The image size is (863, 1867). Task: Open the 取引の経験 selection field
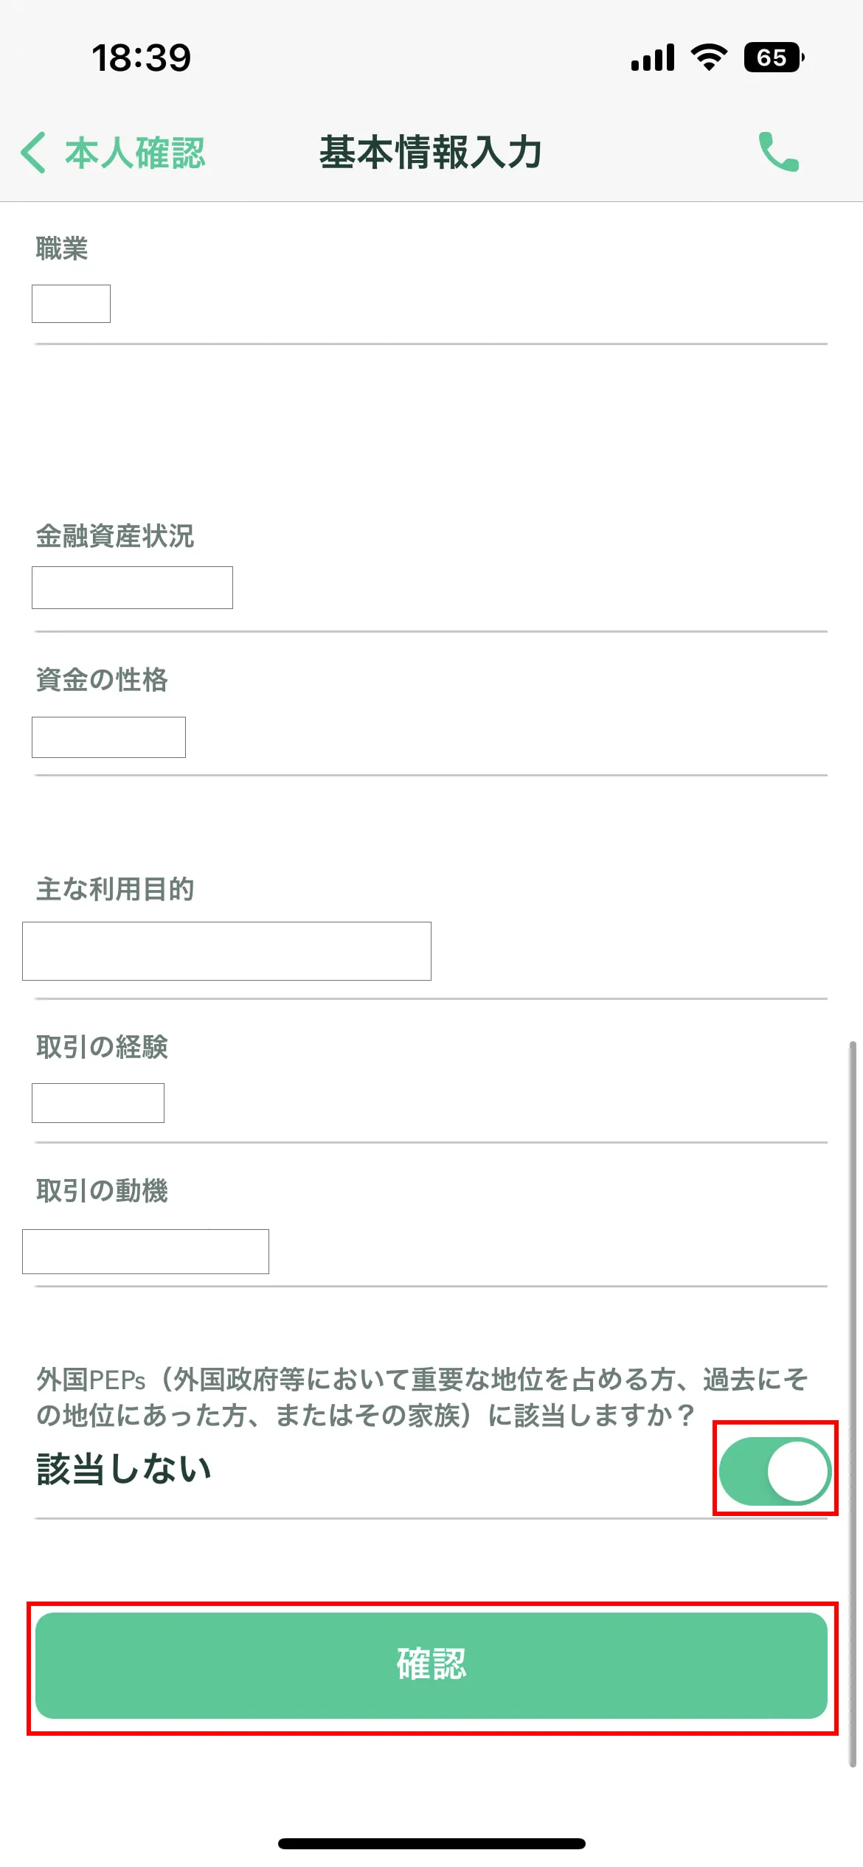(97, 1102)
